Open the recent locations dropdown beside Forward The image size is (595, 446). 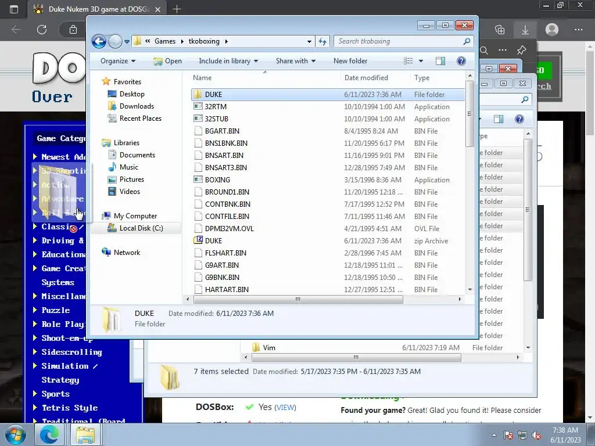pos(127,42)
